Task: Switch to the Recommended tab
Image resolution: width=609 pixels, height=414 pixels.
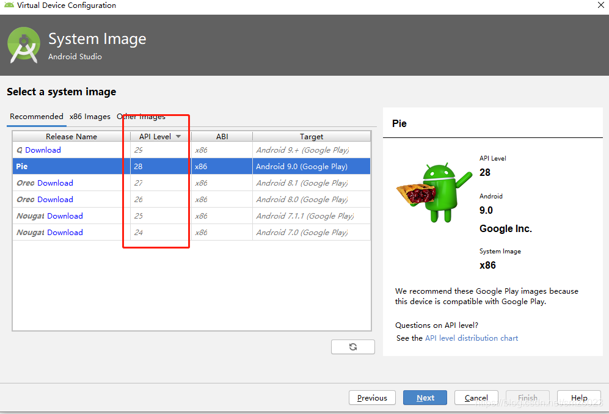Action: click(x=37, y=117)
